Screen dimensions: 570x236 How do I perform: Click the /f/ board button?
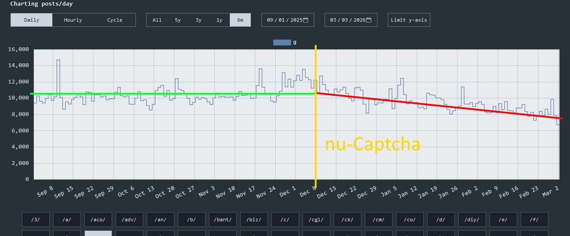pyautogui.click(x=535, y=220)
